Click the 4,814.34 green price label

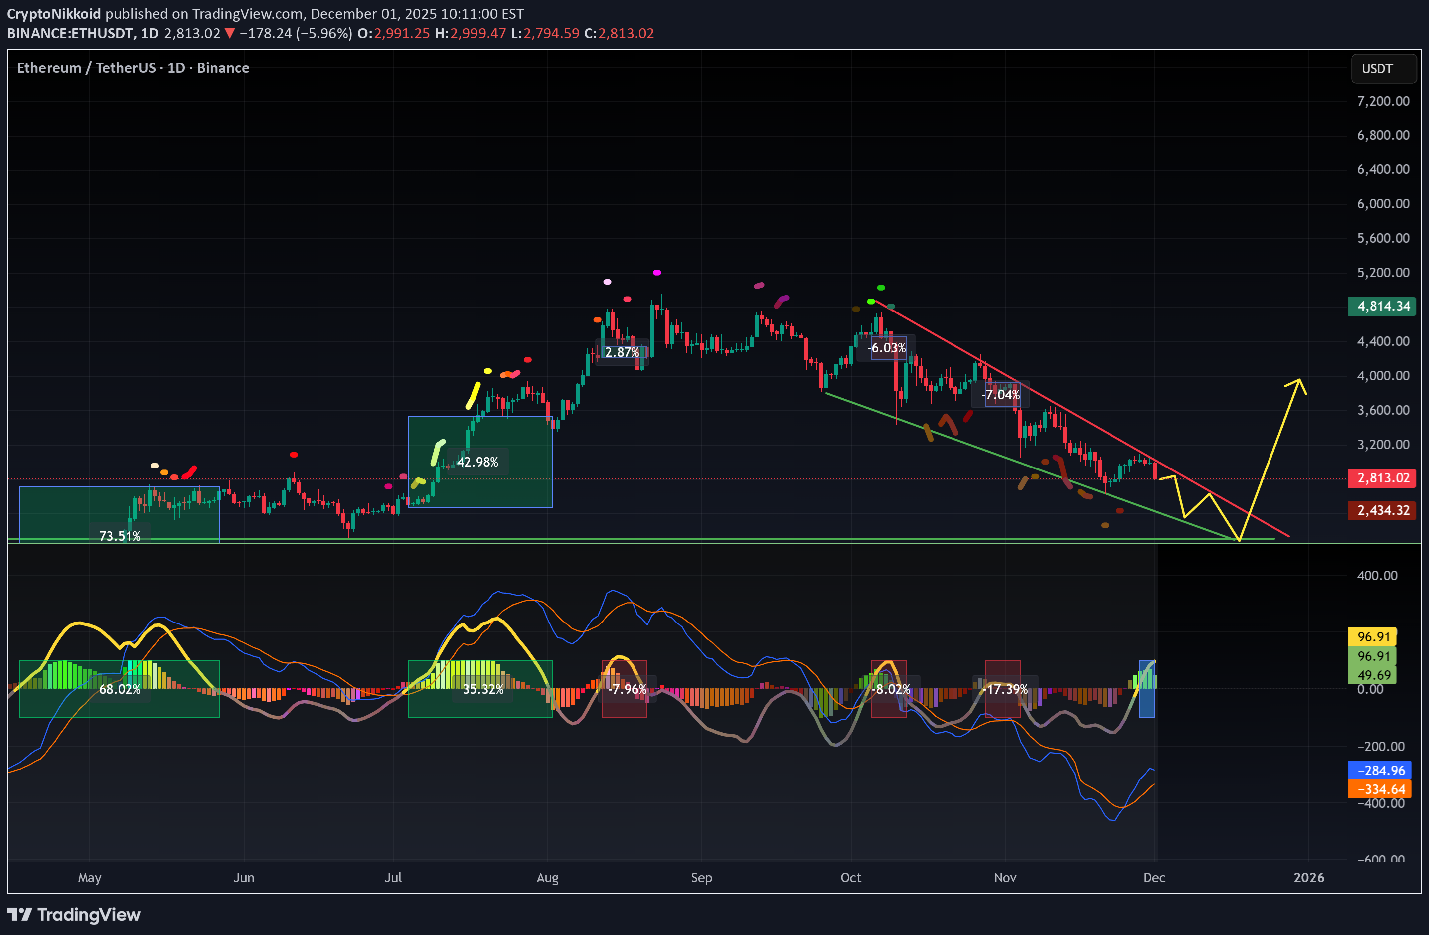[x=1382, y=306]
